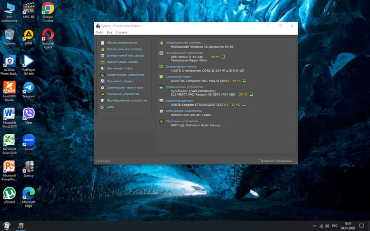Screen dimensions: 370x231
Task: Click Операционная система summary heading link
Action: click(x=183, y=43)
